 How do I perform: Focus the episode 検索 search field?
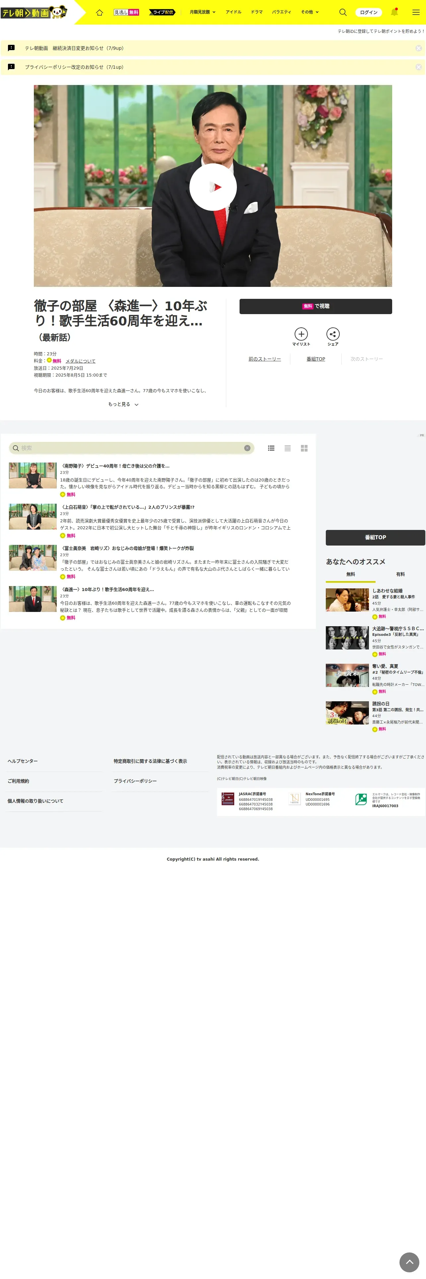point(131,448)
